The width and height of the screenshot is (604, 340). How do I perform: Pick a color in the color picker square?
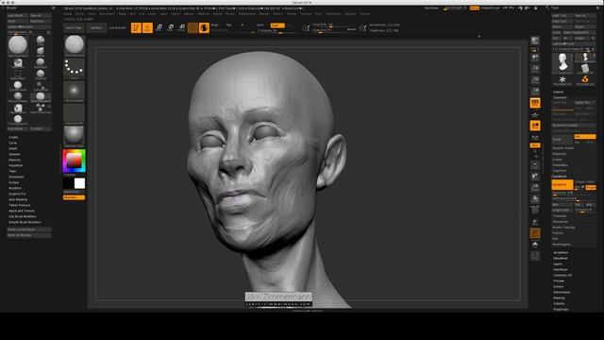(74, 161)
